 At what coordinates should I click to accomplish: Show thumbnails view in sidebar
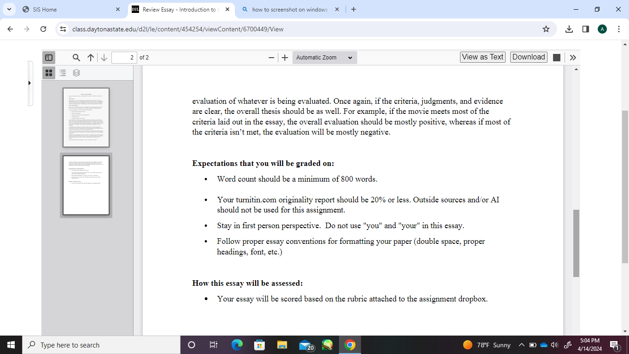49,73
